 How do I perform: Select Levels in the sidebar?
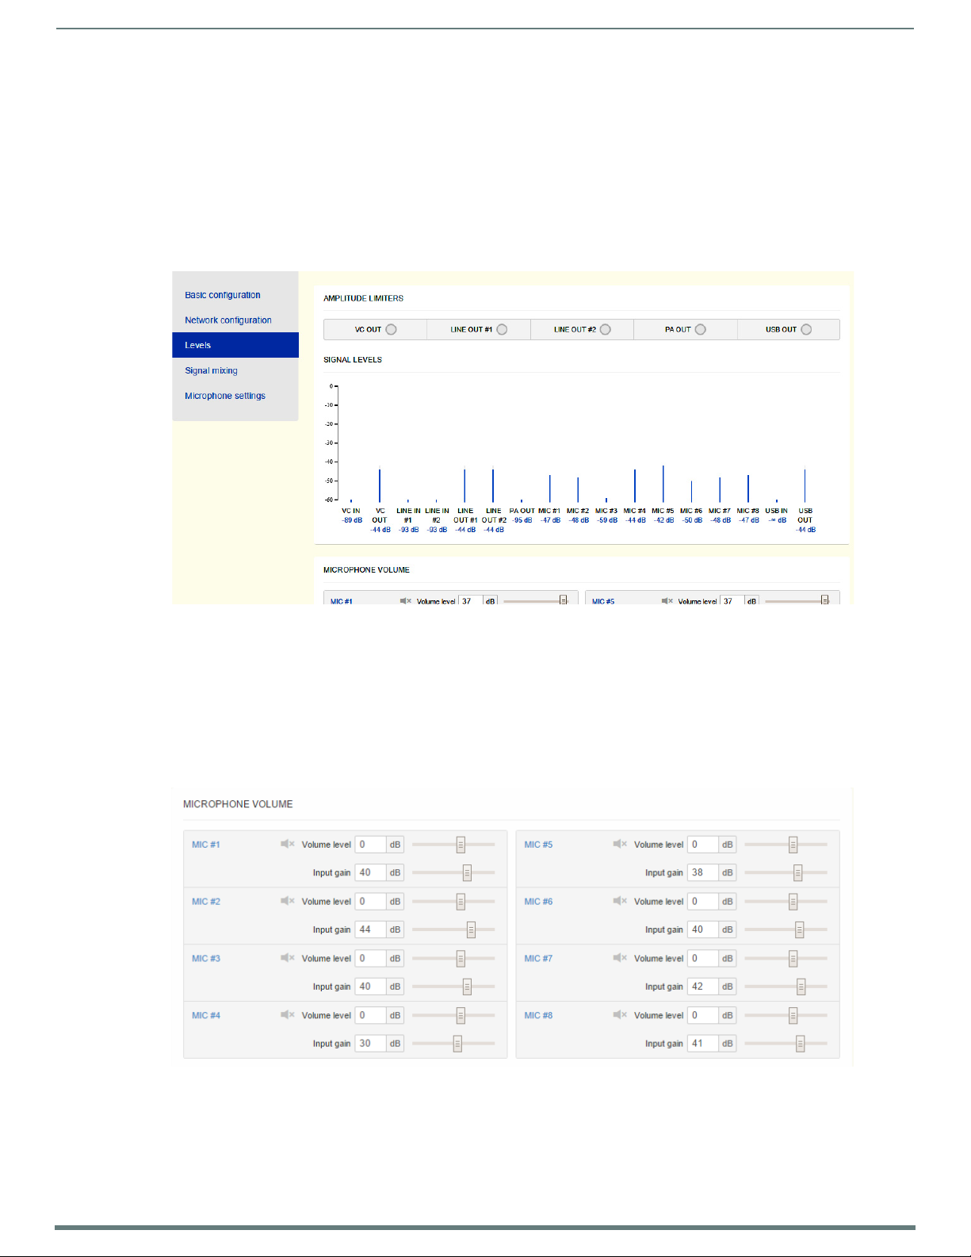click(x=235, y=345)
